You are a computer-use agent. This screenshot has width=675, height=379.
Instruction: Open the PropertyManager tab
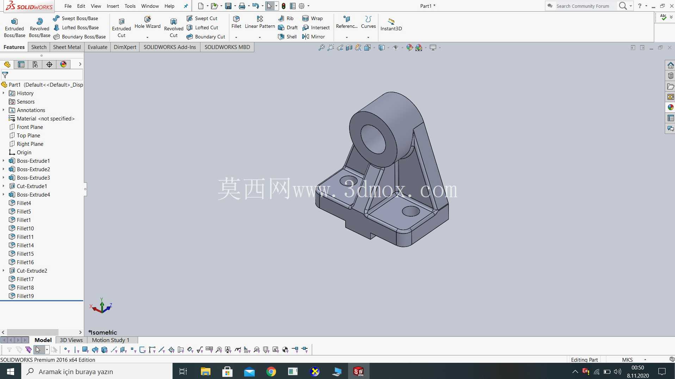[x=21, y=64]
